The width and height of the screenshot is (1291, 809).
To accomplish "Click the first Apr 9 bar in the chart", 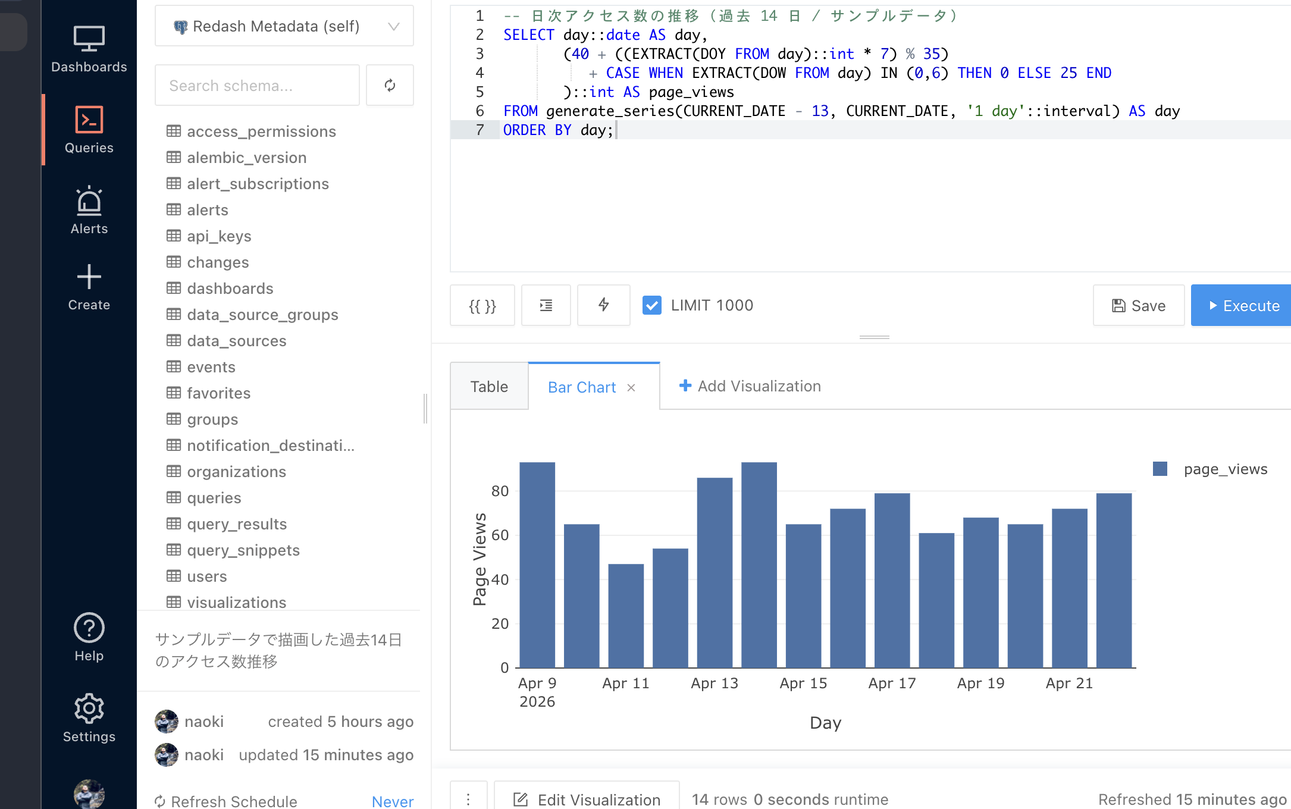I will point(537,565).
